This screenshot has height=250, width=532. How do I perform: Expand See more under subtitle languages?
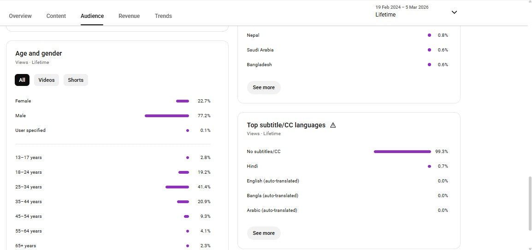coord(264,233)
